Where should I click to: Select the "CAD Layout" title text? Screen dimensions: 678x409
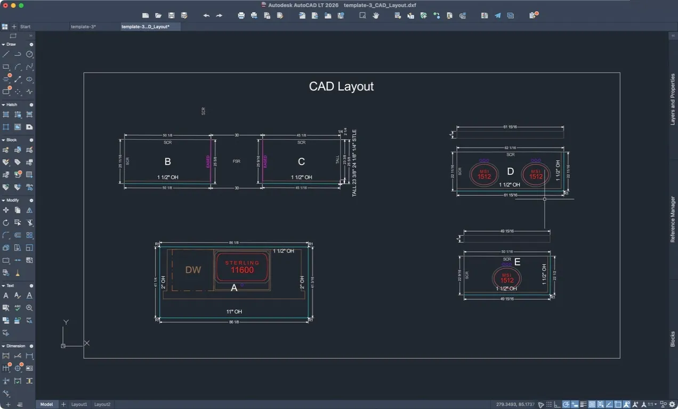pyautogui.click(x=341, y=86)
